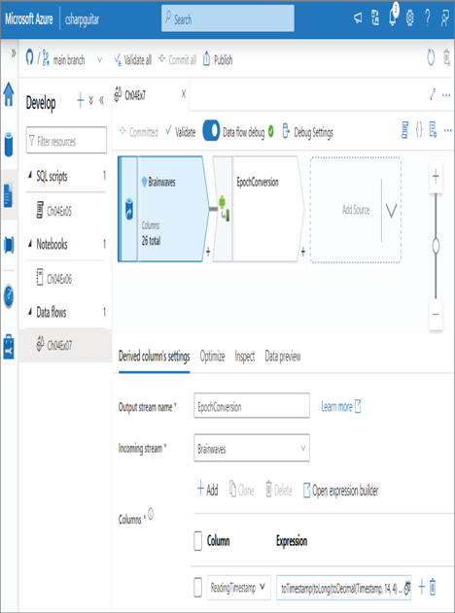Open the Manage toolbox icon in sidebar
This screenshot has height=613, width=455.
[9, 347]
